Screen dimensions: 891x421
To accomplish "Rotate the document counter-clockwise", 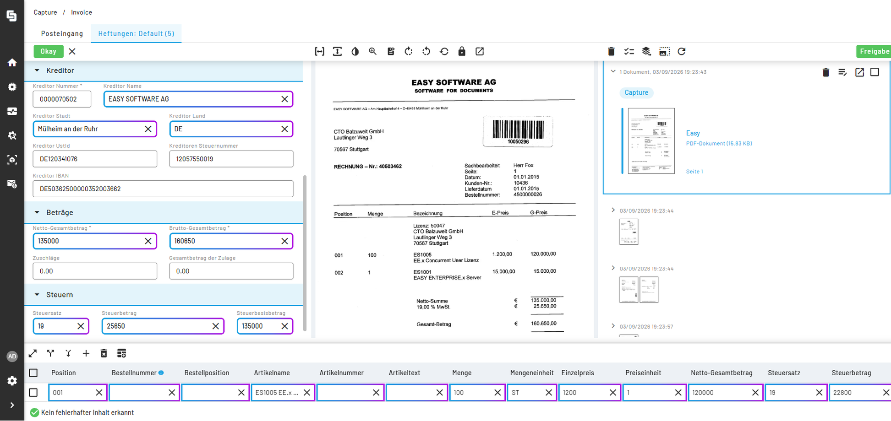I will pyautogui.click(x=426, y=52).
